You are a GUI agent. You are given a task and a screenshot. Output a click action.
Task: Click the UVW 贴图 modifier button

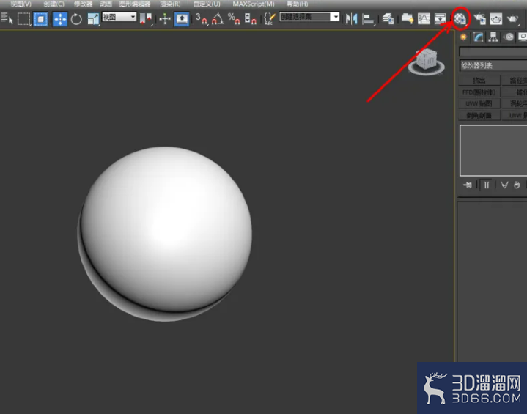(x=479, y=103)
